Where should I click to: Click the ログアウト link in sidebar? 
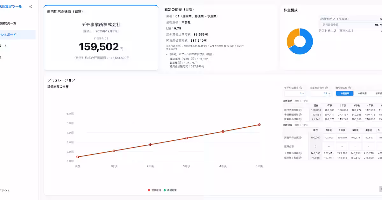pyautogui.click(x=5, y=191)
